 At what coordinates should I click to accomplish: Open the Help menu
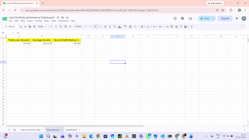click(73, 21)
